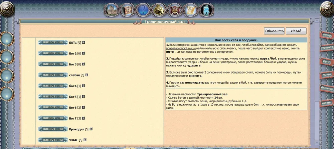Attack Бот3 with напасть на button
Viewport: 334px width, 149px height.
click(x=53, y=64)
